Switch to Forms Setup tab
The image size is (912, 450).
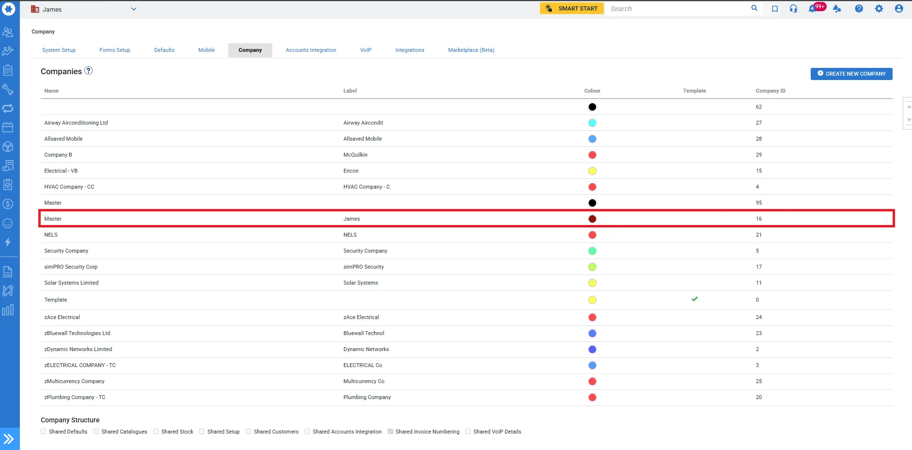pyautogui.click(x=115, y=50)
